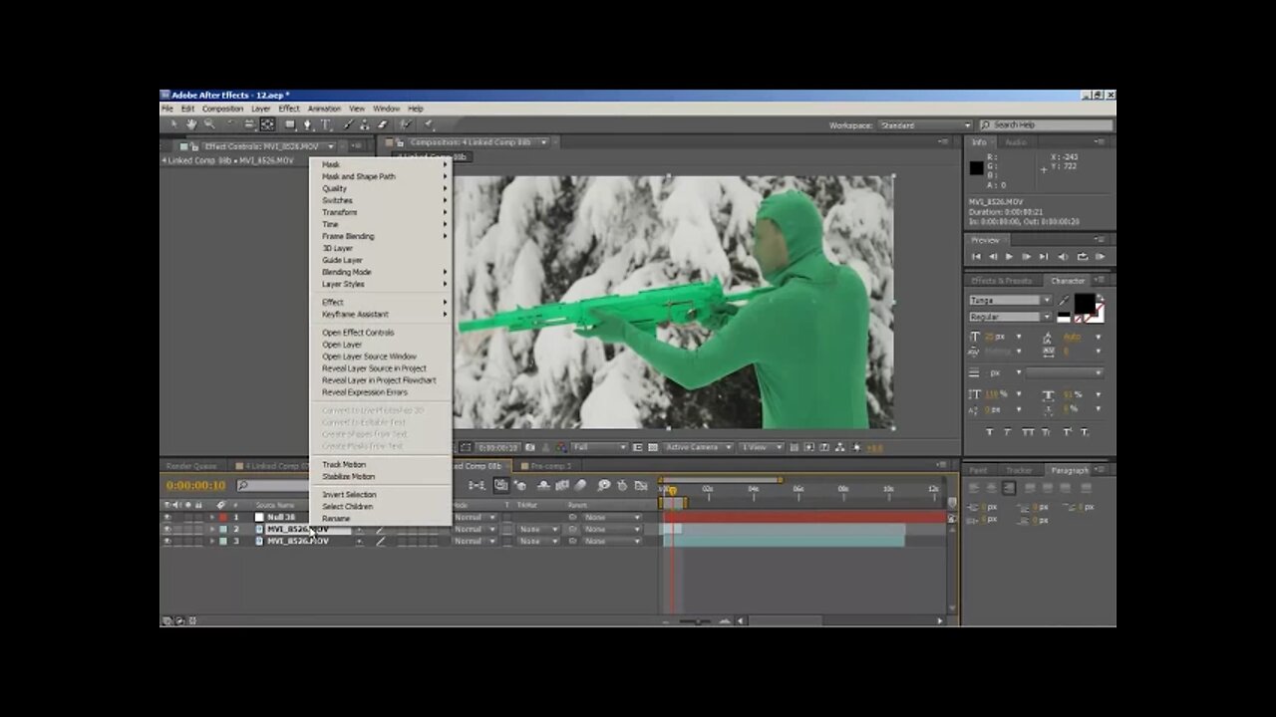The height and width of the screenshot is (717, 1276).
Task: Switch to Render Queue tab
Action: (191, 466)
